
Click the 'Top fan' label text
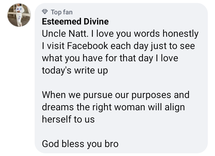(62, 12)
